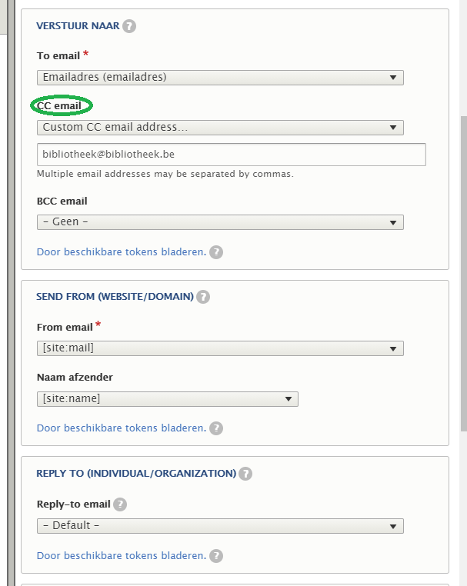
Task: Expand the Naam afzender dropdown
Action: (167, 398)
